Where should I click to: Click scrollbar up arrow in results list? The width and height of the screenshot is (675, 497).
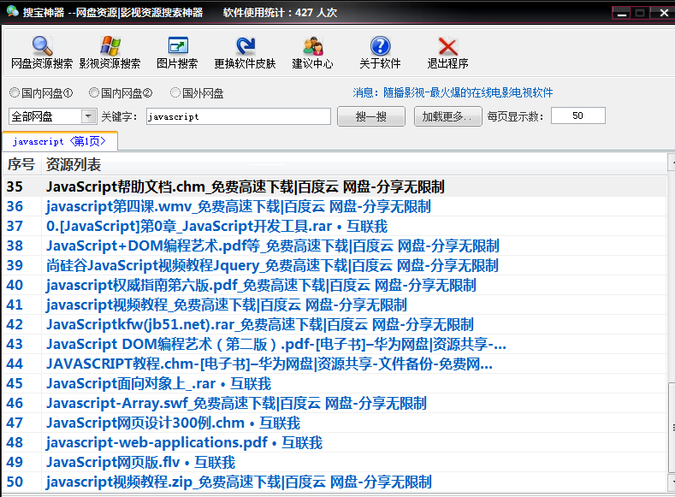tap(672, 162)
